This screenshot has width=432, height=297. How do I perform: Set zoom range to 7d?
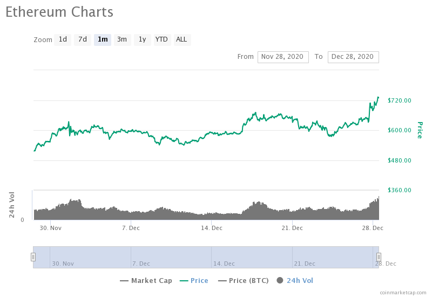[x=83, y=39]
